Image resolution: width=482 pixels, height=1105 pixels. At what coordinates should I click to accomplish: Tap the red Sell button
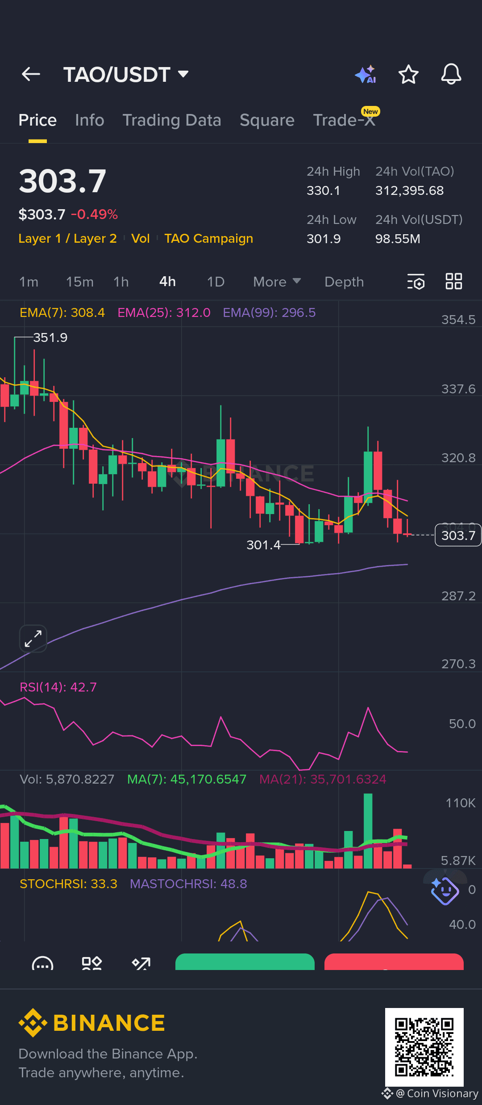point(394,962)
